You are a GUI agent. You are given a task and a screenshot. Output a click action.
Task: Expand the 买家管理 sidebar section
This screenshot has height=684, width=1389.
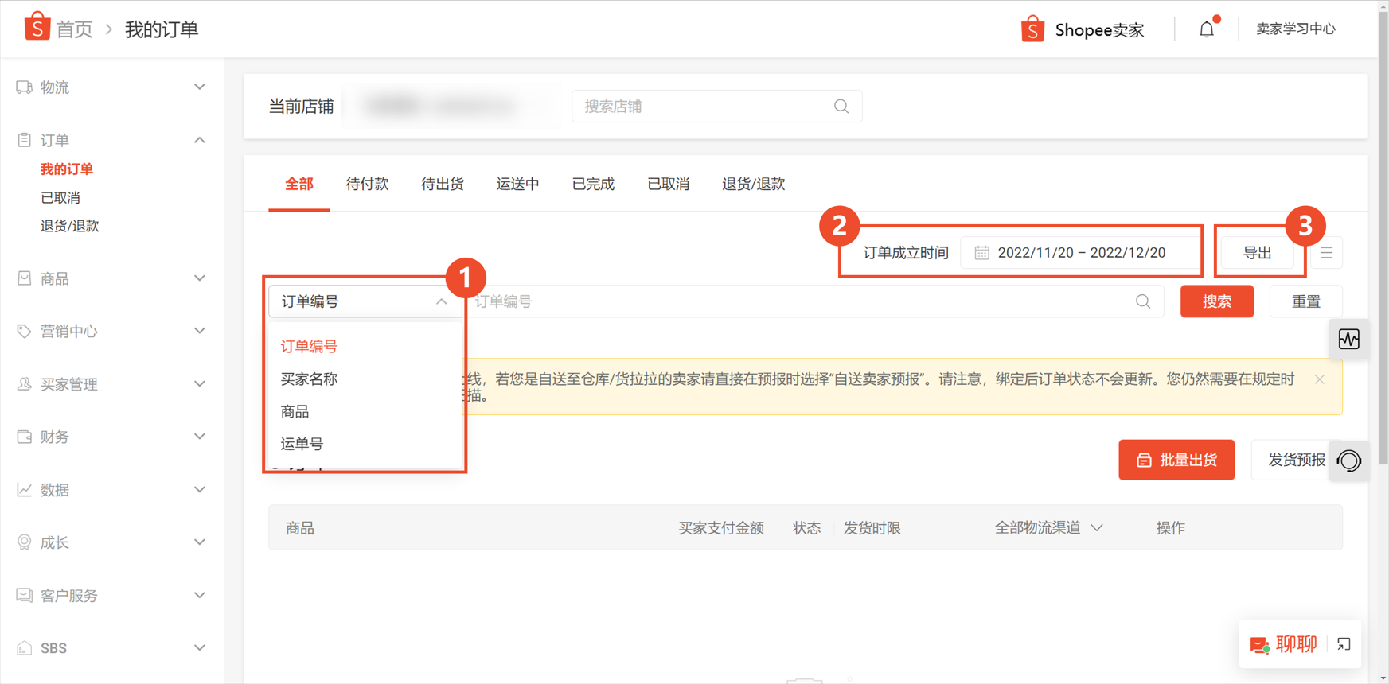[200, 384]
